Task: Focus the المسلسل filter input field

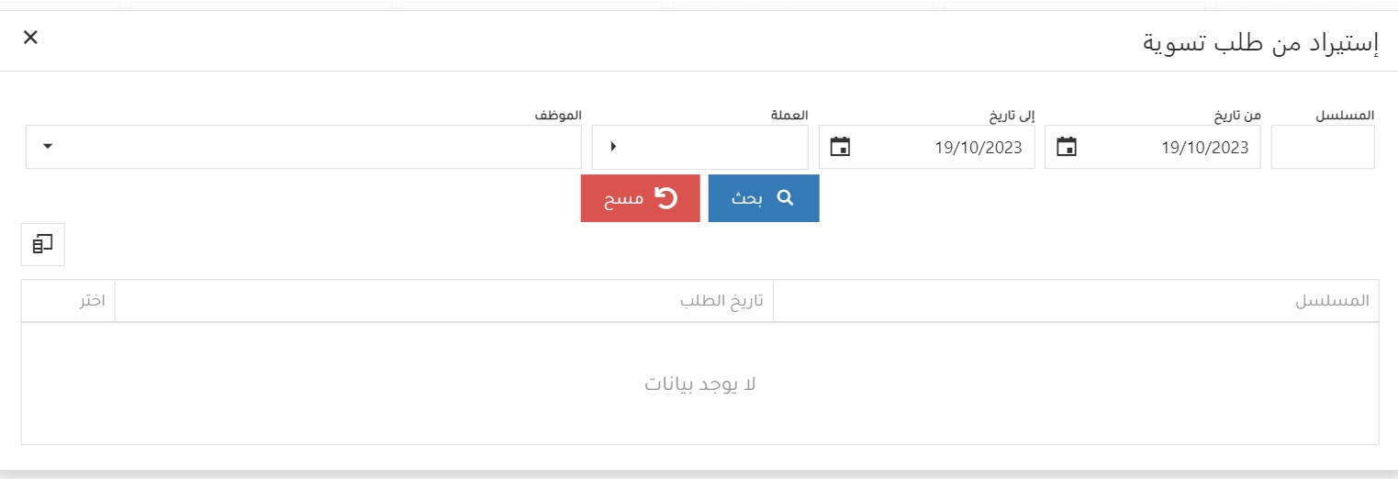Action: (x=1322, y=147)
